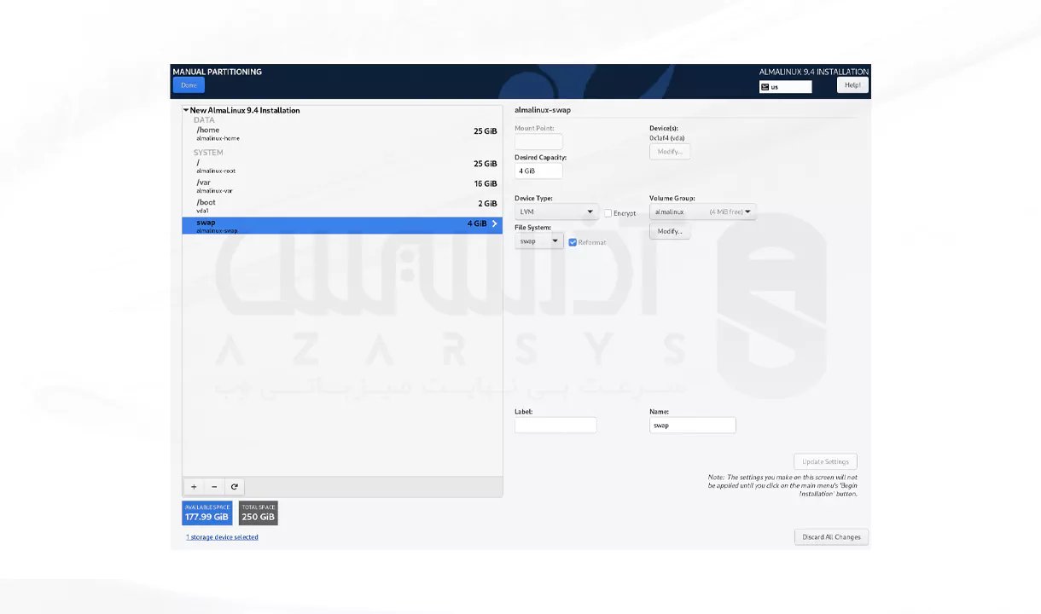The width and height of the screenshot is (1041, 614).
Task: Click the MANUAL PARTITIONING title
Action: click(218, 72)
